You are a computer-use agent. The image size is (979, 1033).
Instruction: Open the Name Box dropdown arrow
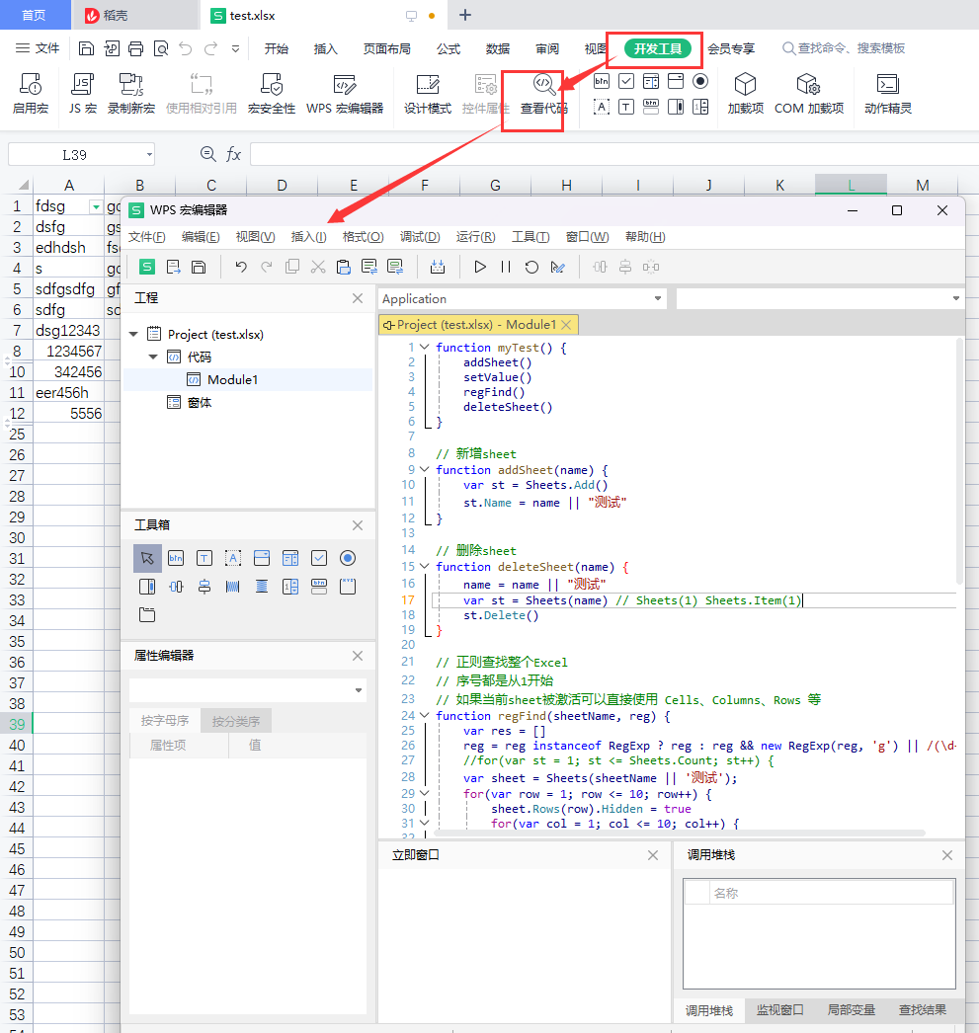coord(149,155)
